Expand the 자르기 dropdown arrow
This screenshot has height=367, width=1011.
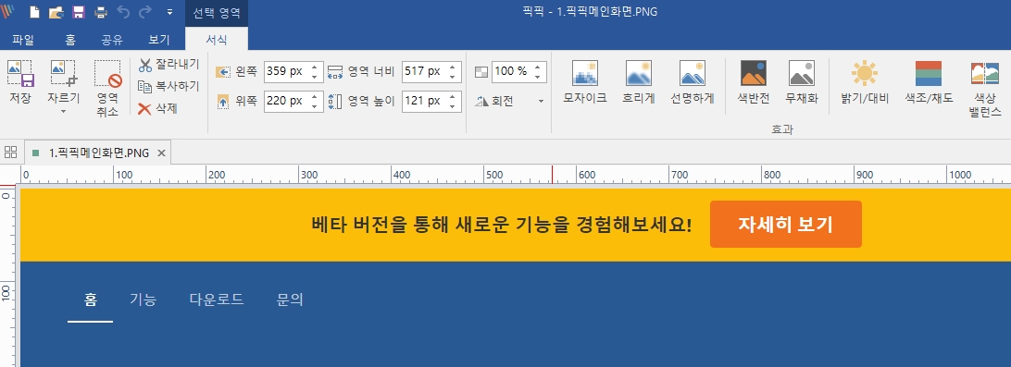coord(63,112)
